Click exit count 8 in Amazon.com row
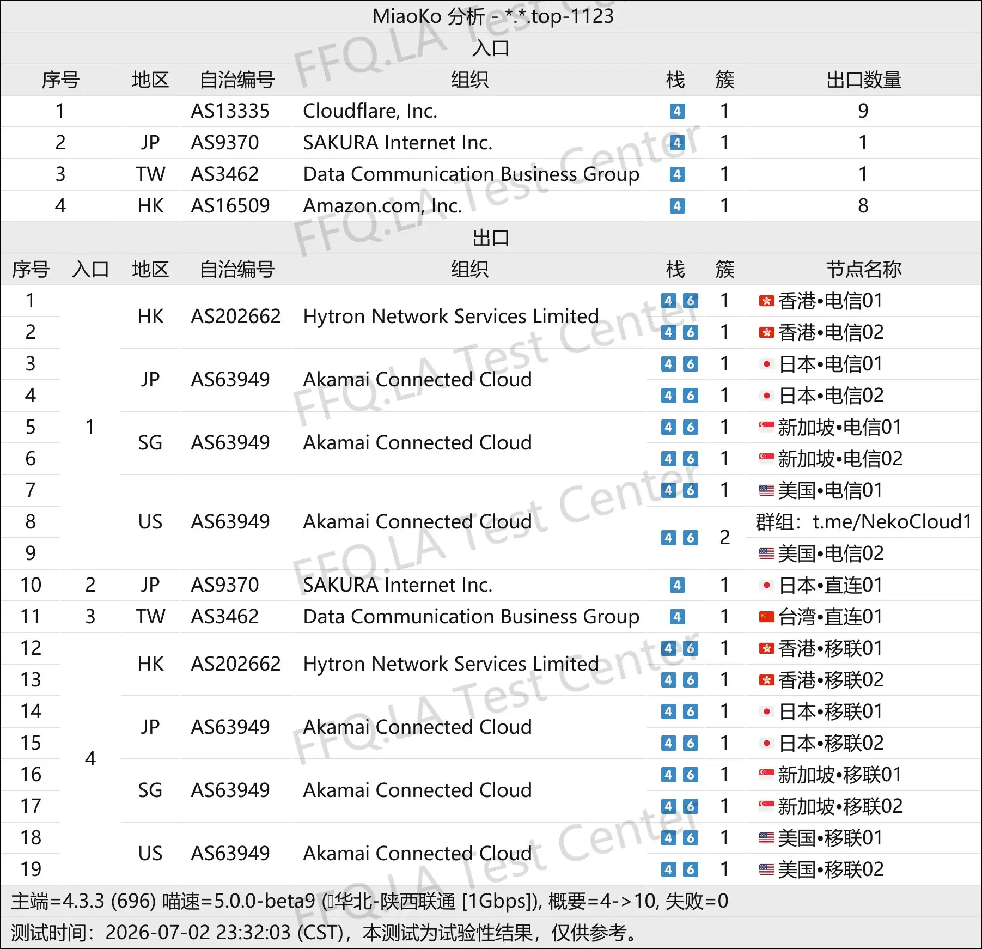 863,206
